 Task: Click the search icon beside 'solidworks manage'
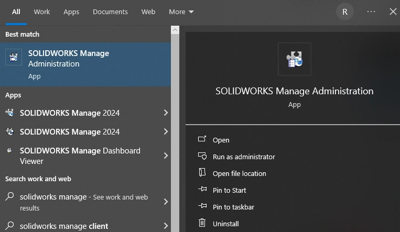click(9, 196)
